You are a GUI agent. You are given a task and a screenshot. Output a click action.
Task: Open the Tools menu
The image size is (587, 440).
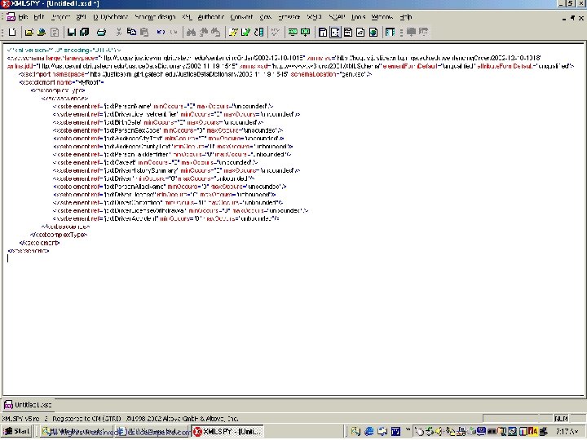(x=358, y=17)
